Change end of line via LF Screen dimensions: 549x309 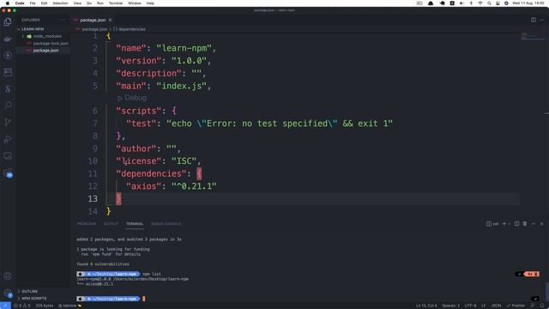pos(483,306)
